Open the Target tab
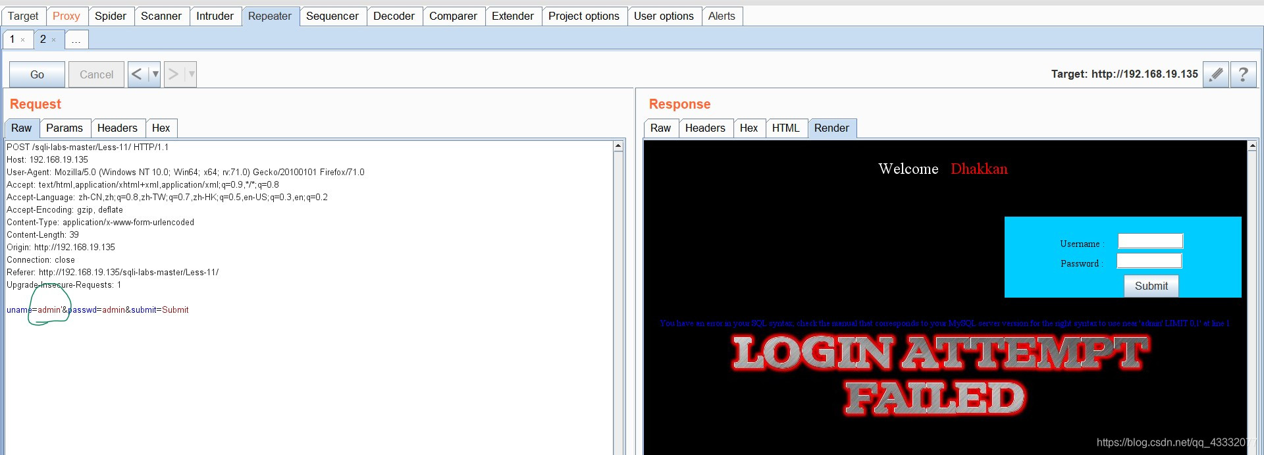Viewport: 1264px width, 455px height. point(23,16)
